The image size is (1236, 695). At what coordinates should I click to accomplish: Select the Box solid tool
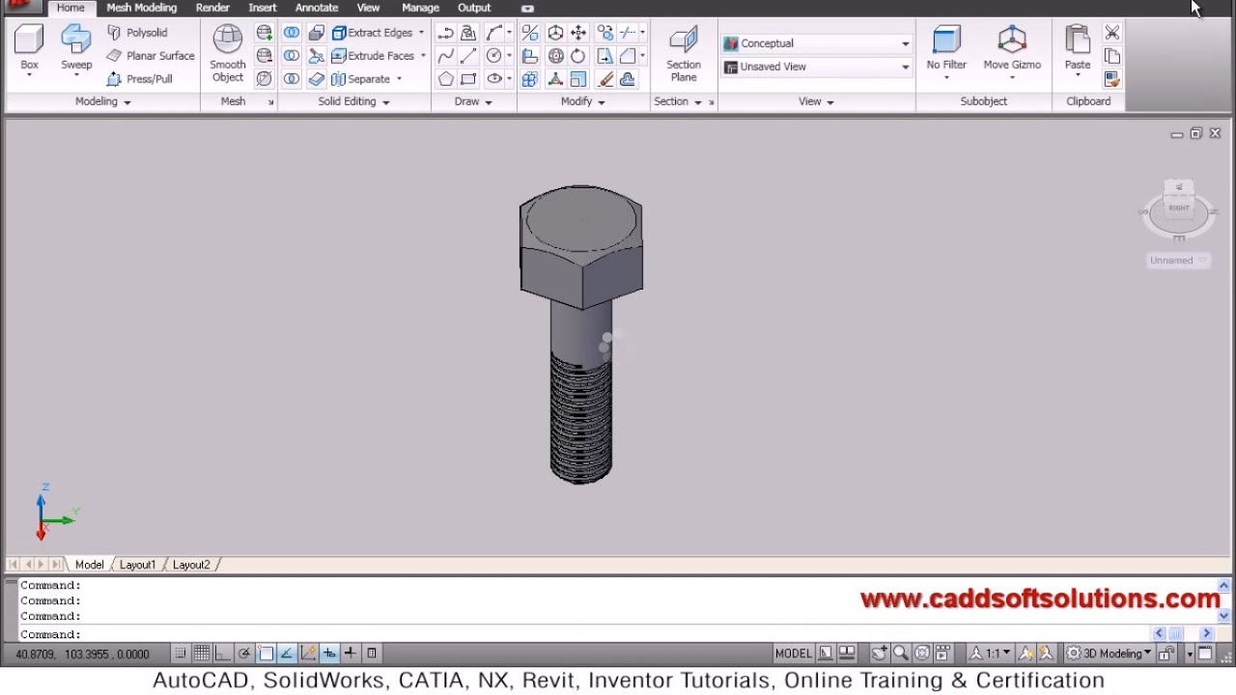(30, 48)
